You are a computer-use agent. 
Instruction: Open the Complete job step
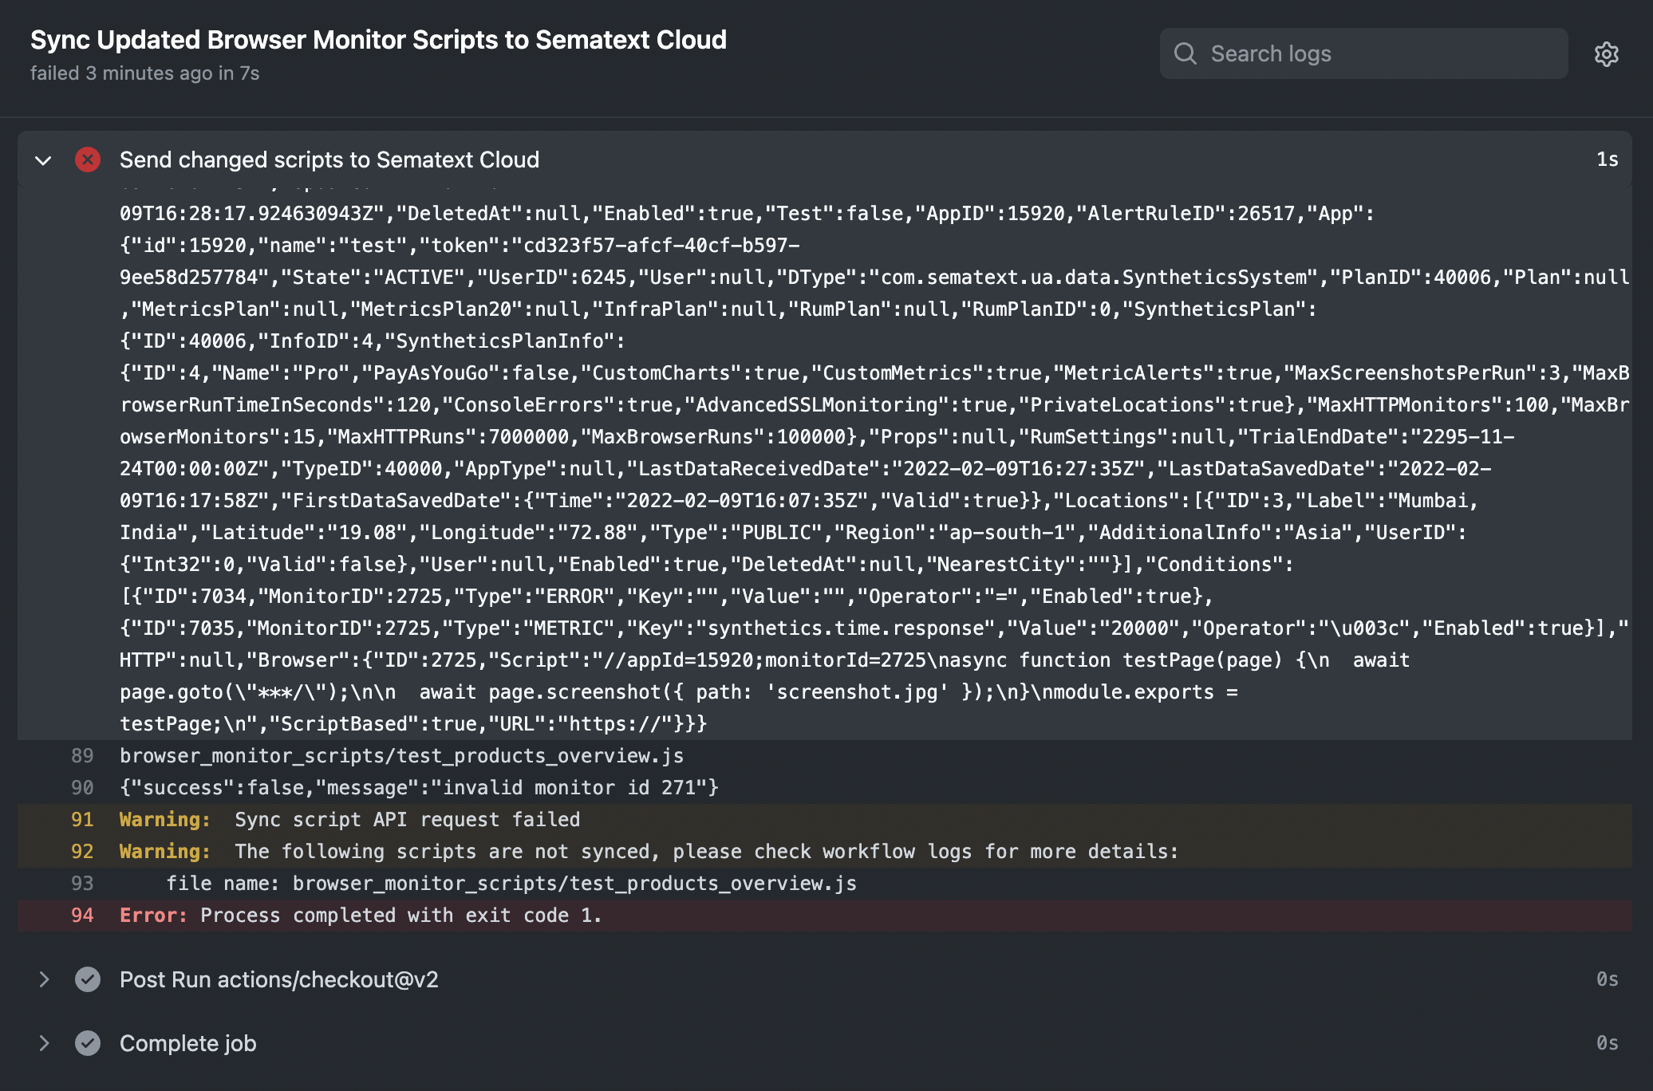click(825, 1043)
